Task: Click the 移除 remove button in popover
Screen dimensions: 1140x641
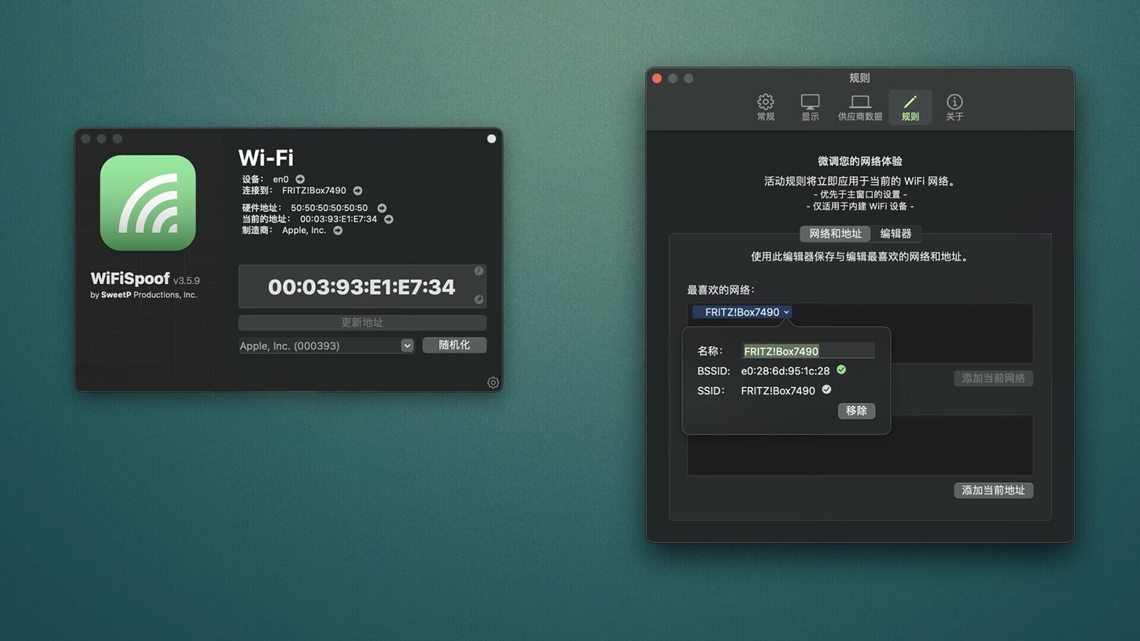Action: pos(856,411)
